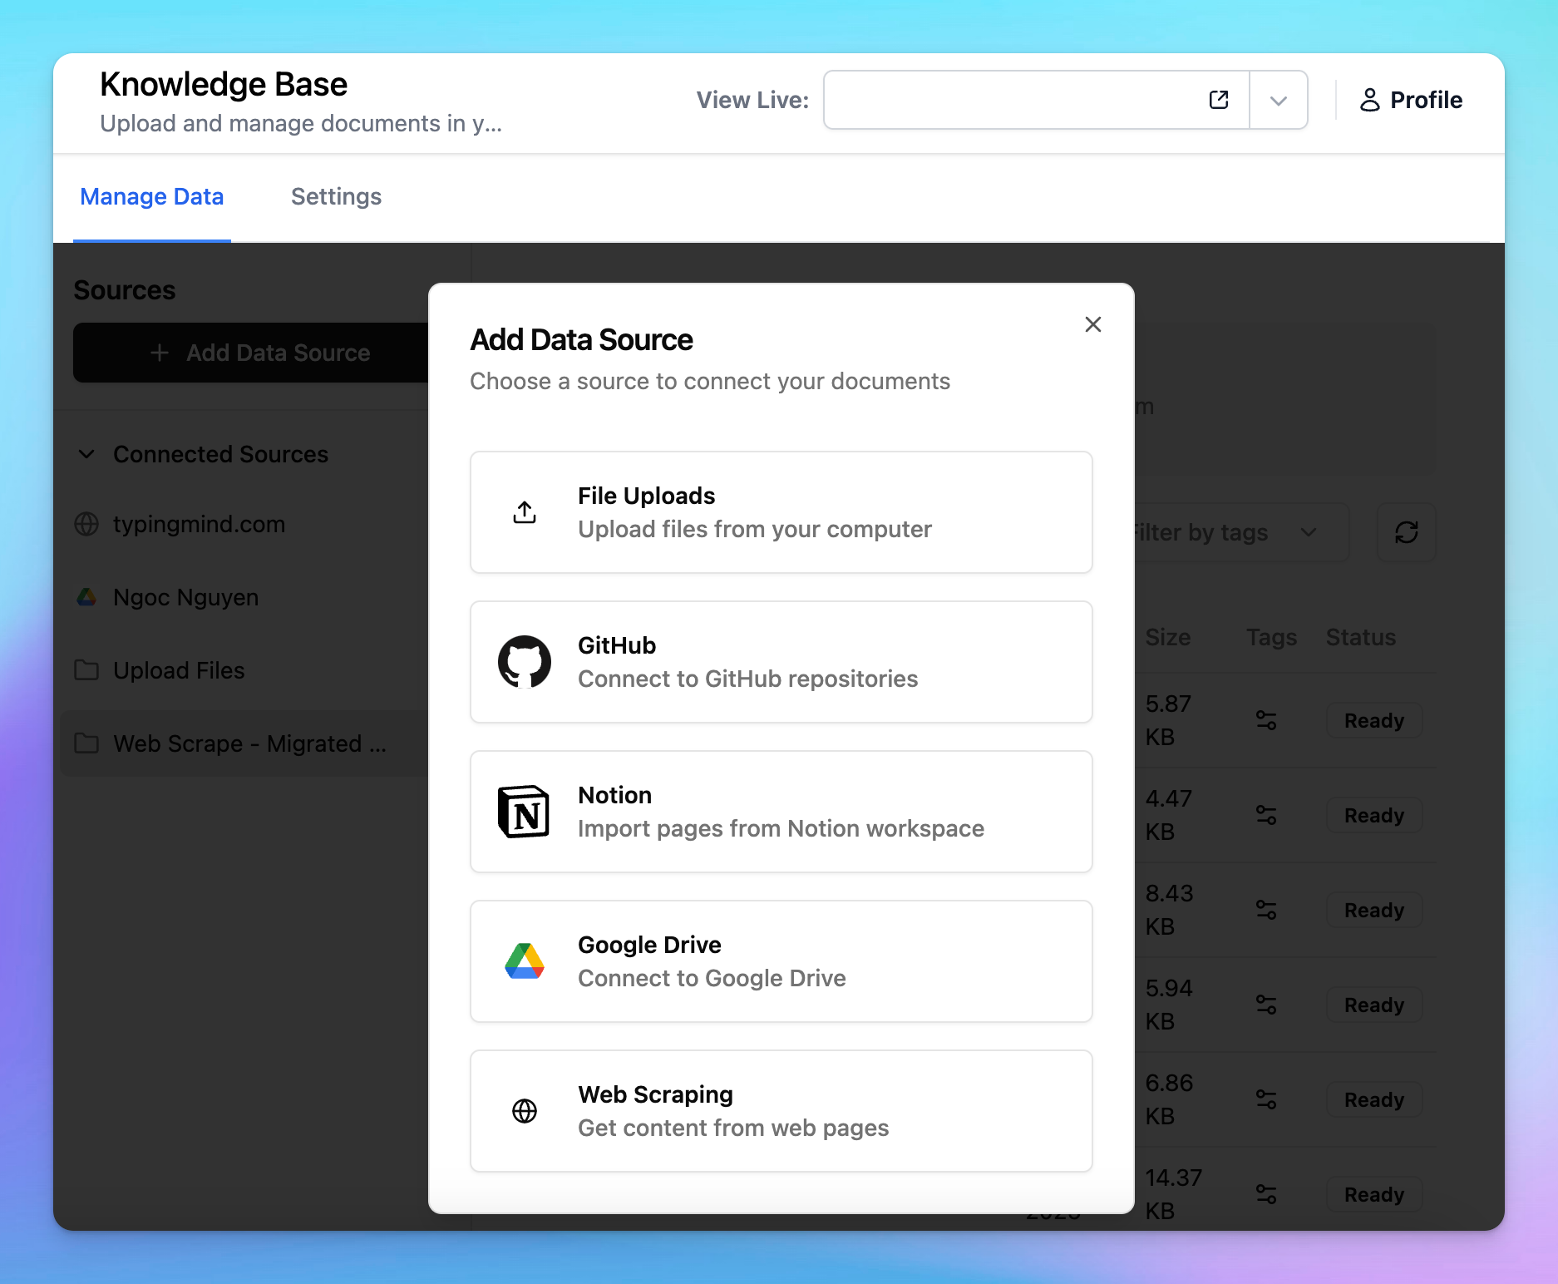Click Ready status of 4.47 KB row
Screen dimensions: 1558x1284
1374,815
